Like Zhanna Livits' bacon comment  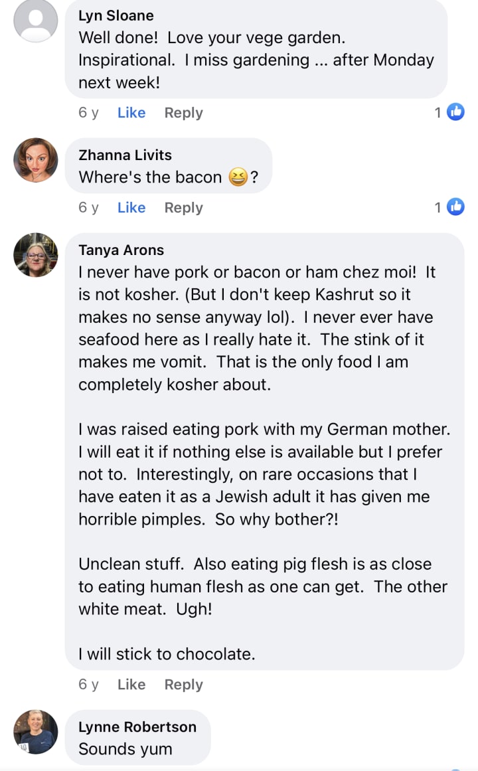(x=131, y=208)
